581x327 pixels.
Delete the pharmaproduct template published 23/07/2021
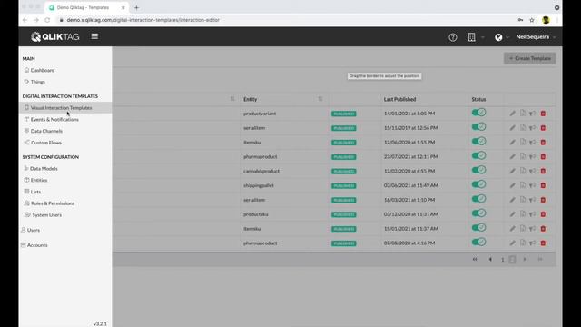(543, 157)
